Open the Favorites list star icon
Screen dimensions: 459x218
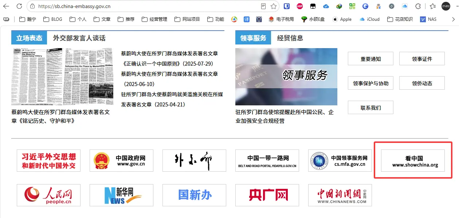point(432,6)
